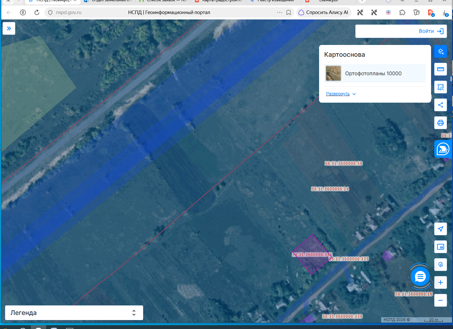Click the print map icon
Image resolution: width=453 pixels, height=329 pixels.
[x=441, y=123]
